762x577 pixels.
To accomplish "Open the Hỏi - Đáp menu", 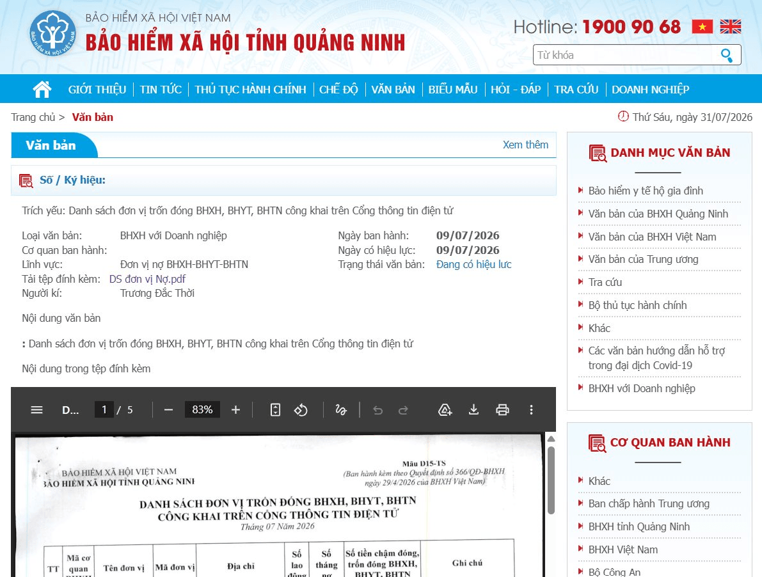I will tap(516, 90).
